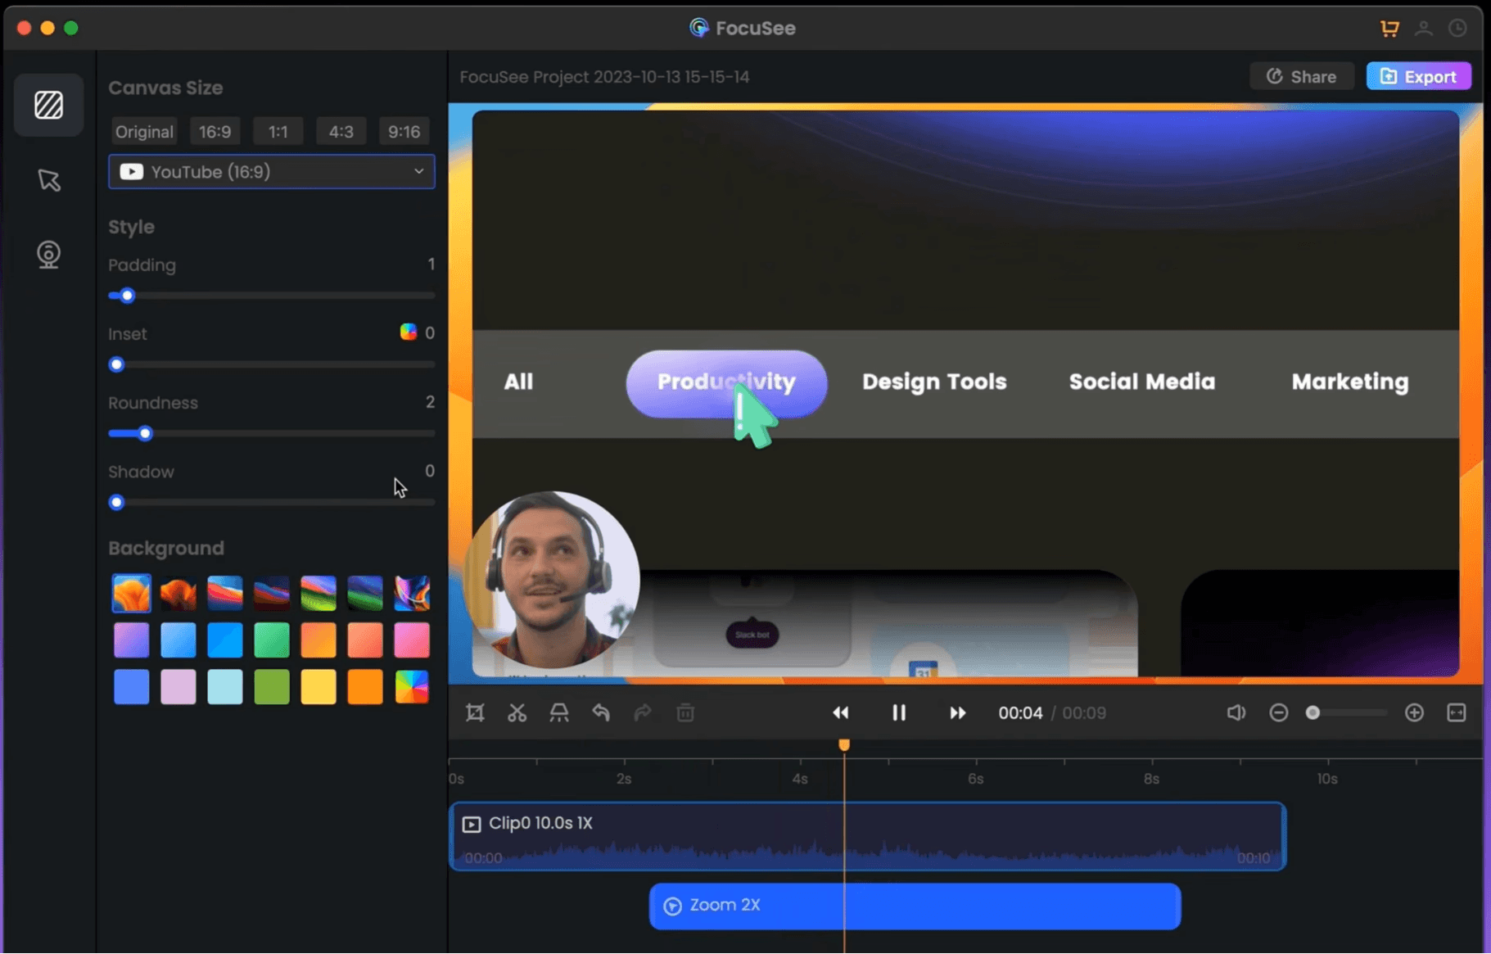Open the user account icon

click(1424, 29)
